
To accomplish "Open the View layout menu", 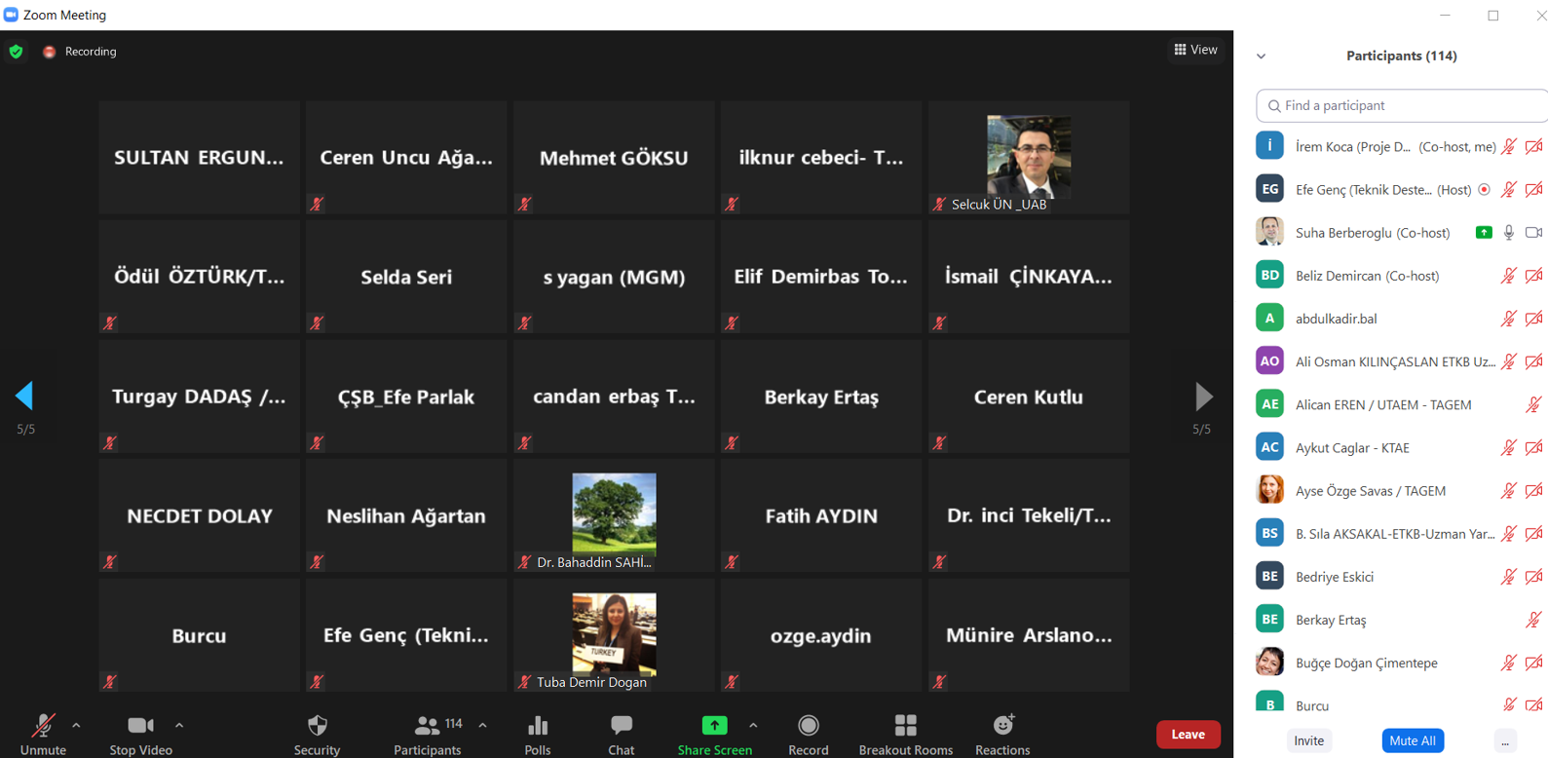I will 1195,50.
